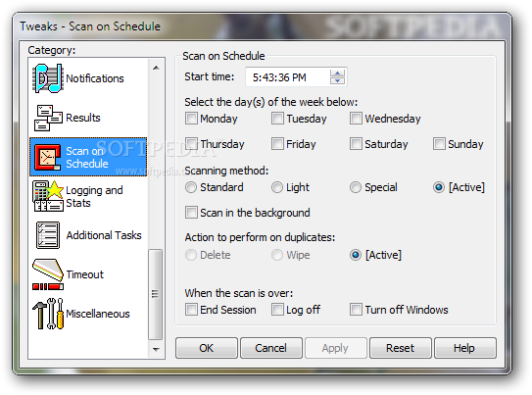This screenshot has height=395, width=532.
Task: Toggle the Friday checkbox
Action: [x=277, y=144]
